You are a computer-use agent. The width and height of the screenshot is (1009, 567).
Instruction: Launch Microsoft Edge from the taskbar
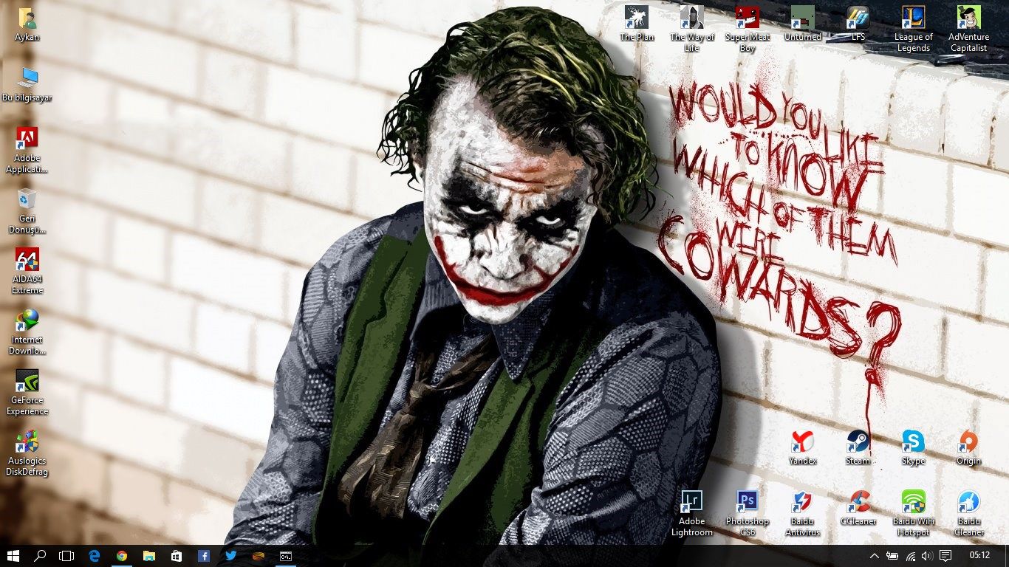click(x=95, y=556)
